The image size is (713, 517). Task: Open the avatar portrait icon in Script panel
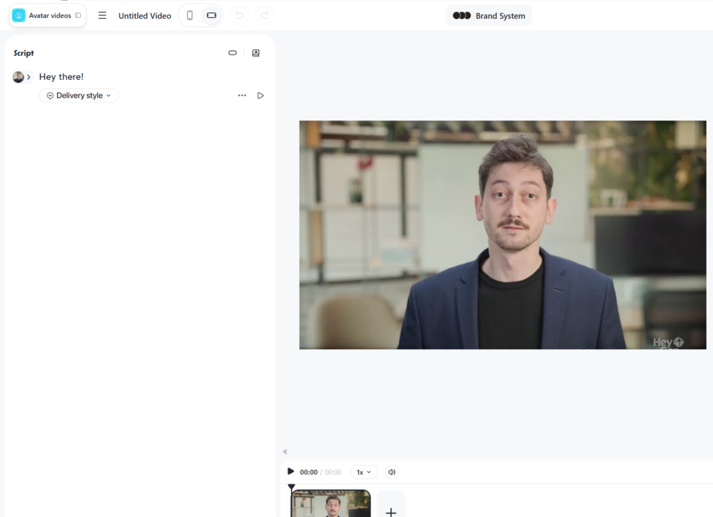pos(256,53)
